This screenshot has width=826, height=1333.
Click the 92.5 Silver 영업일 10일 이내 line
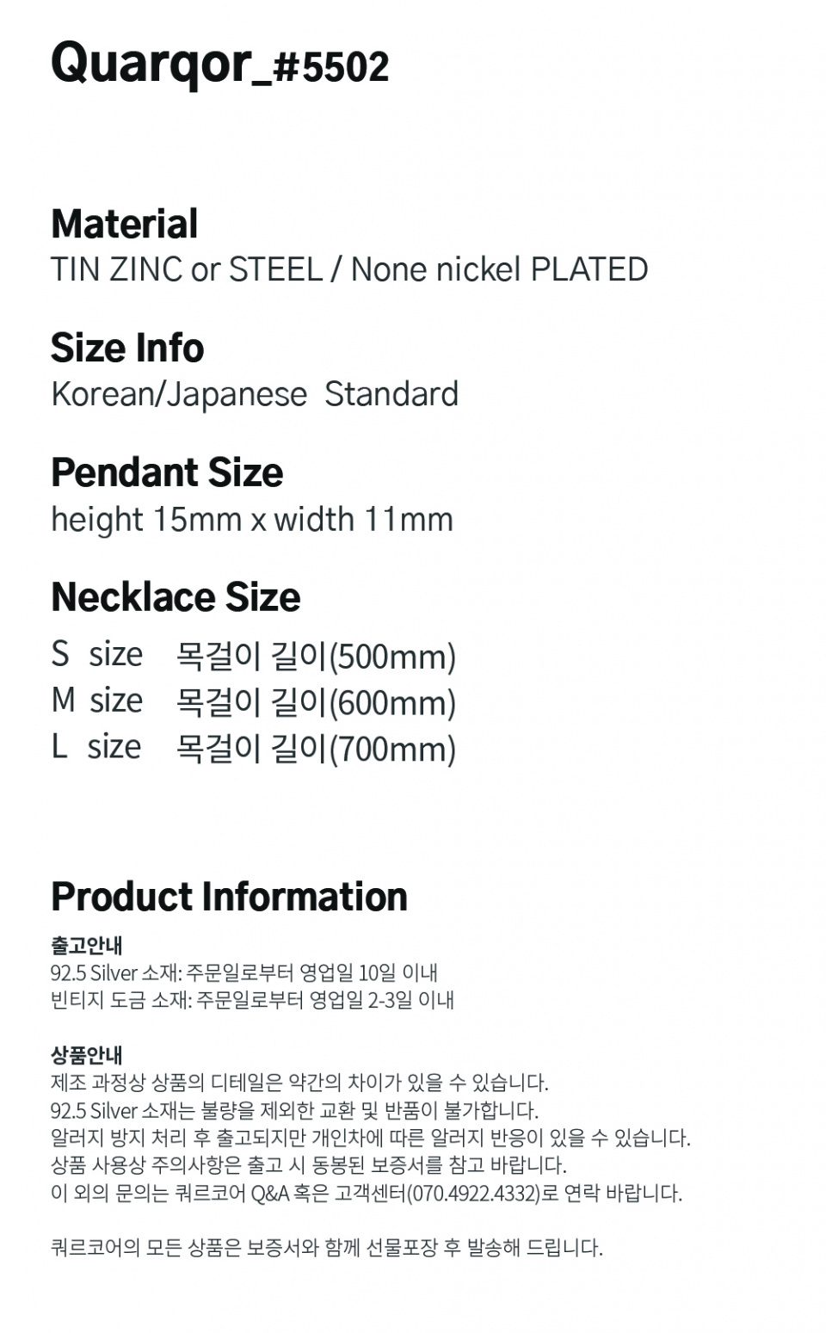pyautogui.click(x=244, y=972)
